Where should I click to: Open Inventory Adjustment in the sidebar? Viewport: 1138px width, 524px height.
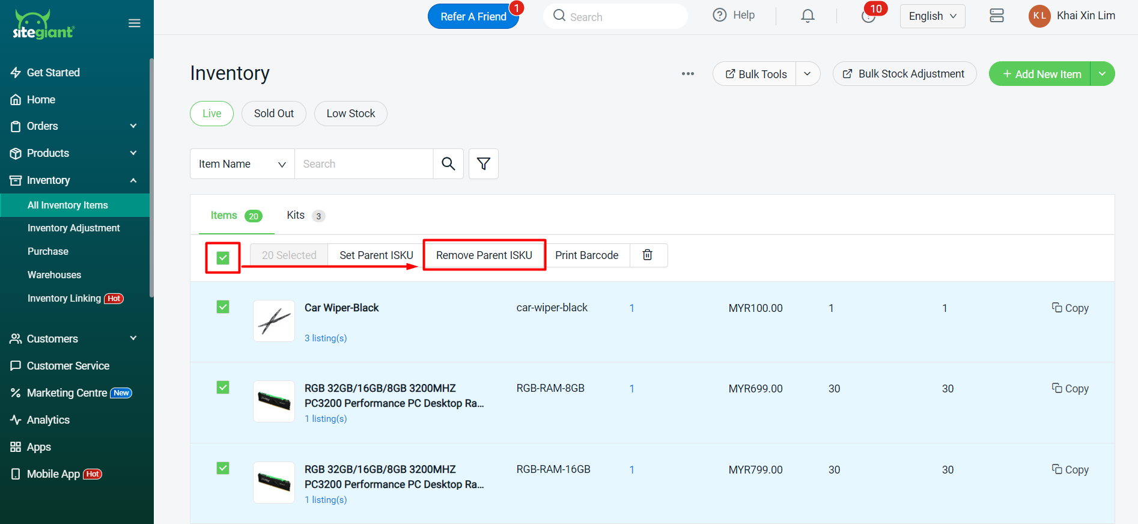[x=74, y=228]
